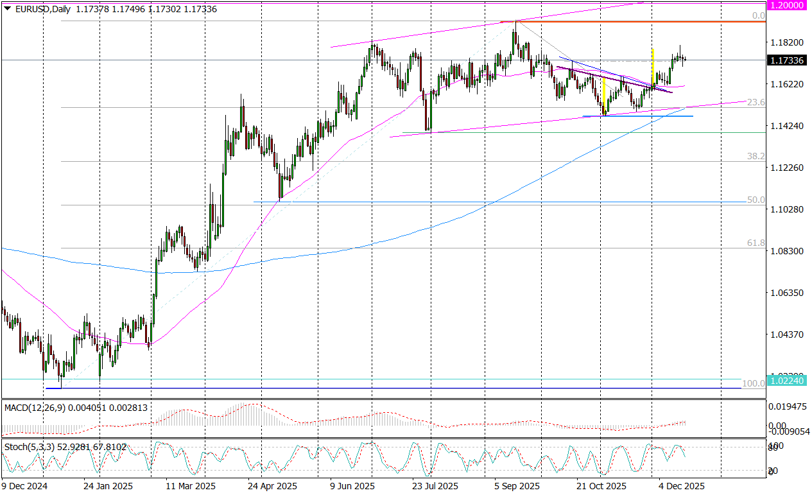Click the yellow vertical bar near 4 Dec 2025

[x=653, y=67]
